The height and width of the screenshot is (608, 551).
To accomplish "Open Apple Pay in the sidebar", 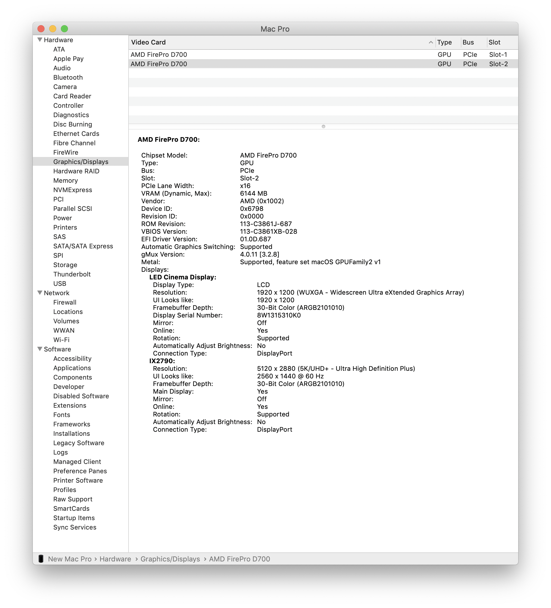I will tap(69, 59).
